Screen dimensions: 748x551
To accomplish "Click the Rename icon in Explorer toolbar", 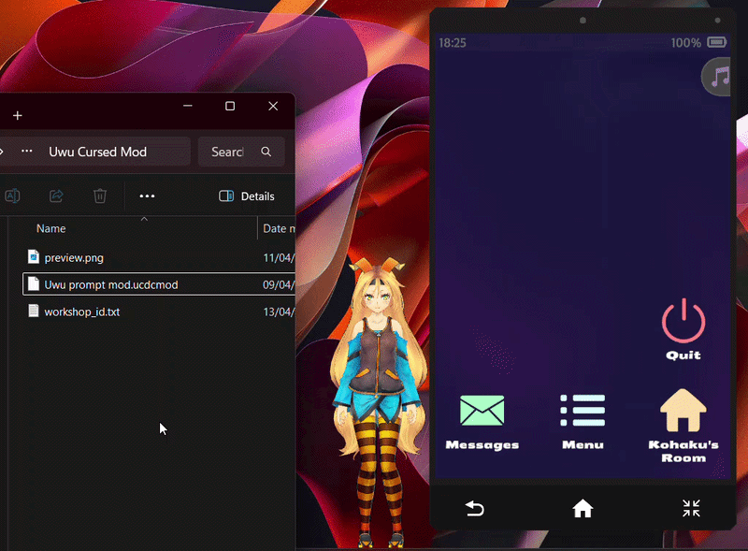I will click(12, 196).
